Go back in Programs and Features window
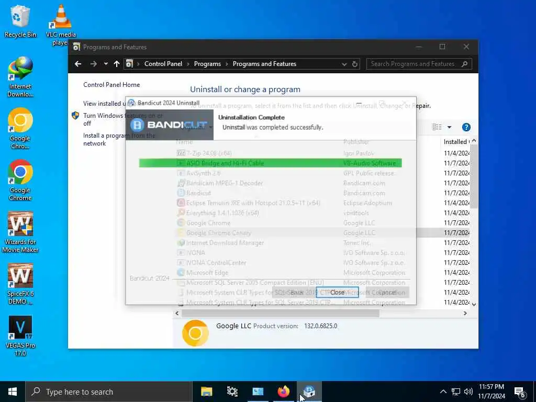The image size is (536, 402). click(x=78, y=64)
